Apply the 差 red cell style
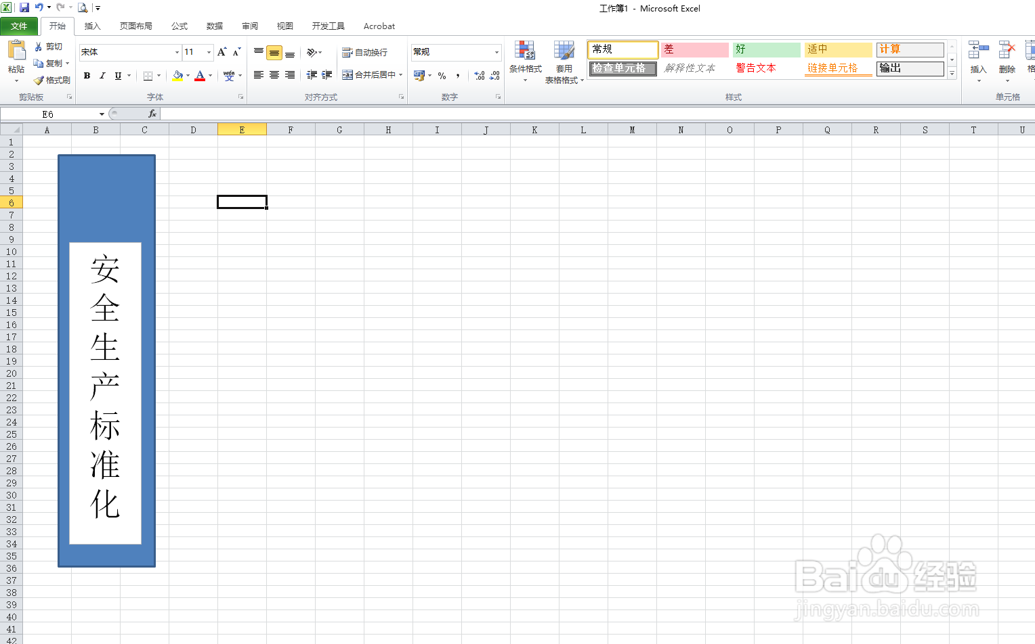Image resolution: width=1035 pixels, height=644 pixels. click(x=695, y=49)
